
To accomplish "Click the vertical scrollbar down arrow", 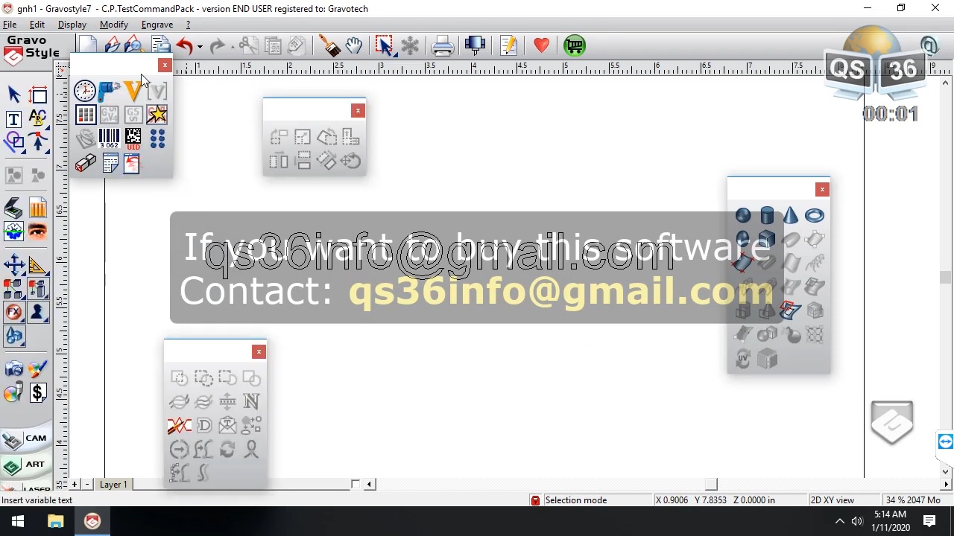I will point(946,471).
